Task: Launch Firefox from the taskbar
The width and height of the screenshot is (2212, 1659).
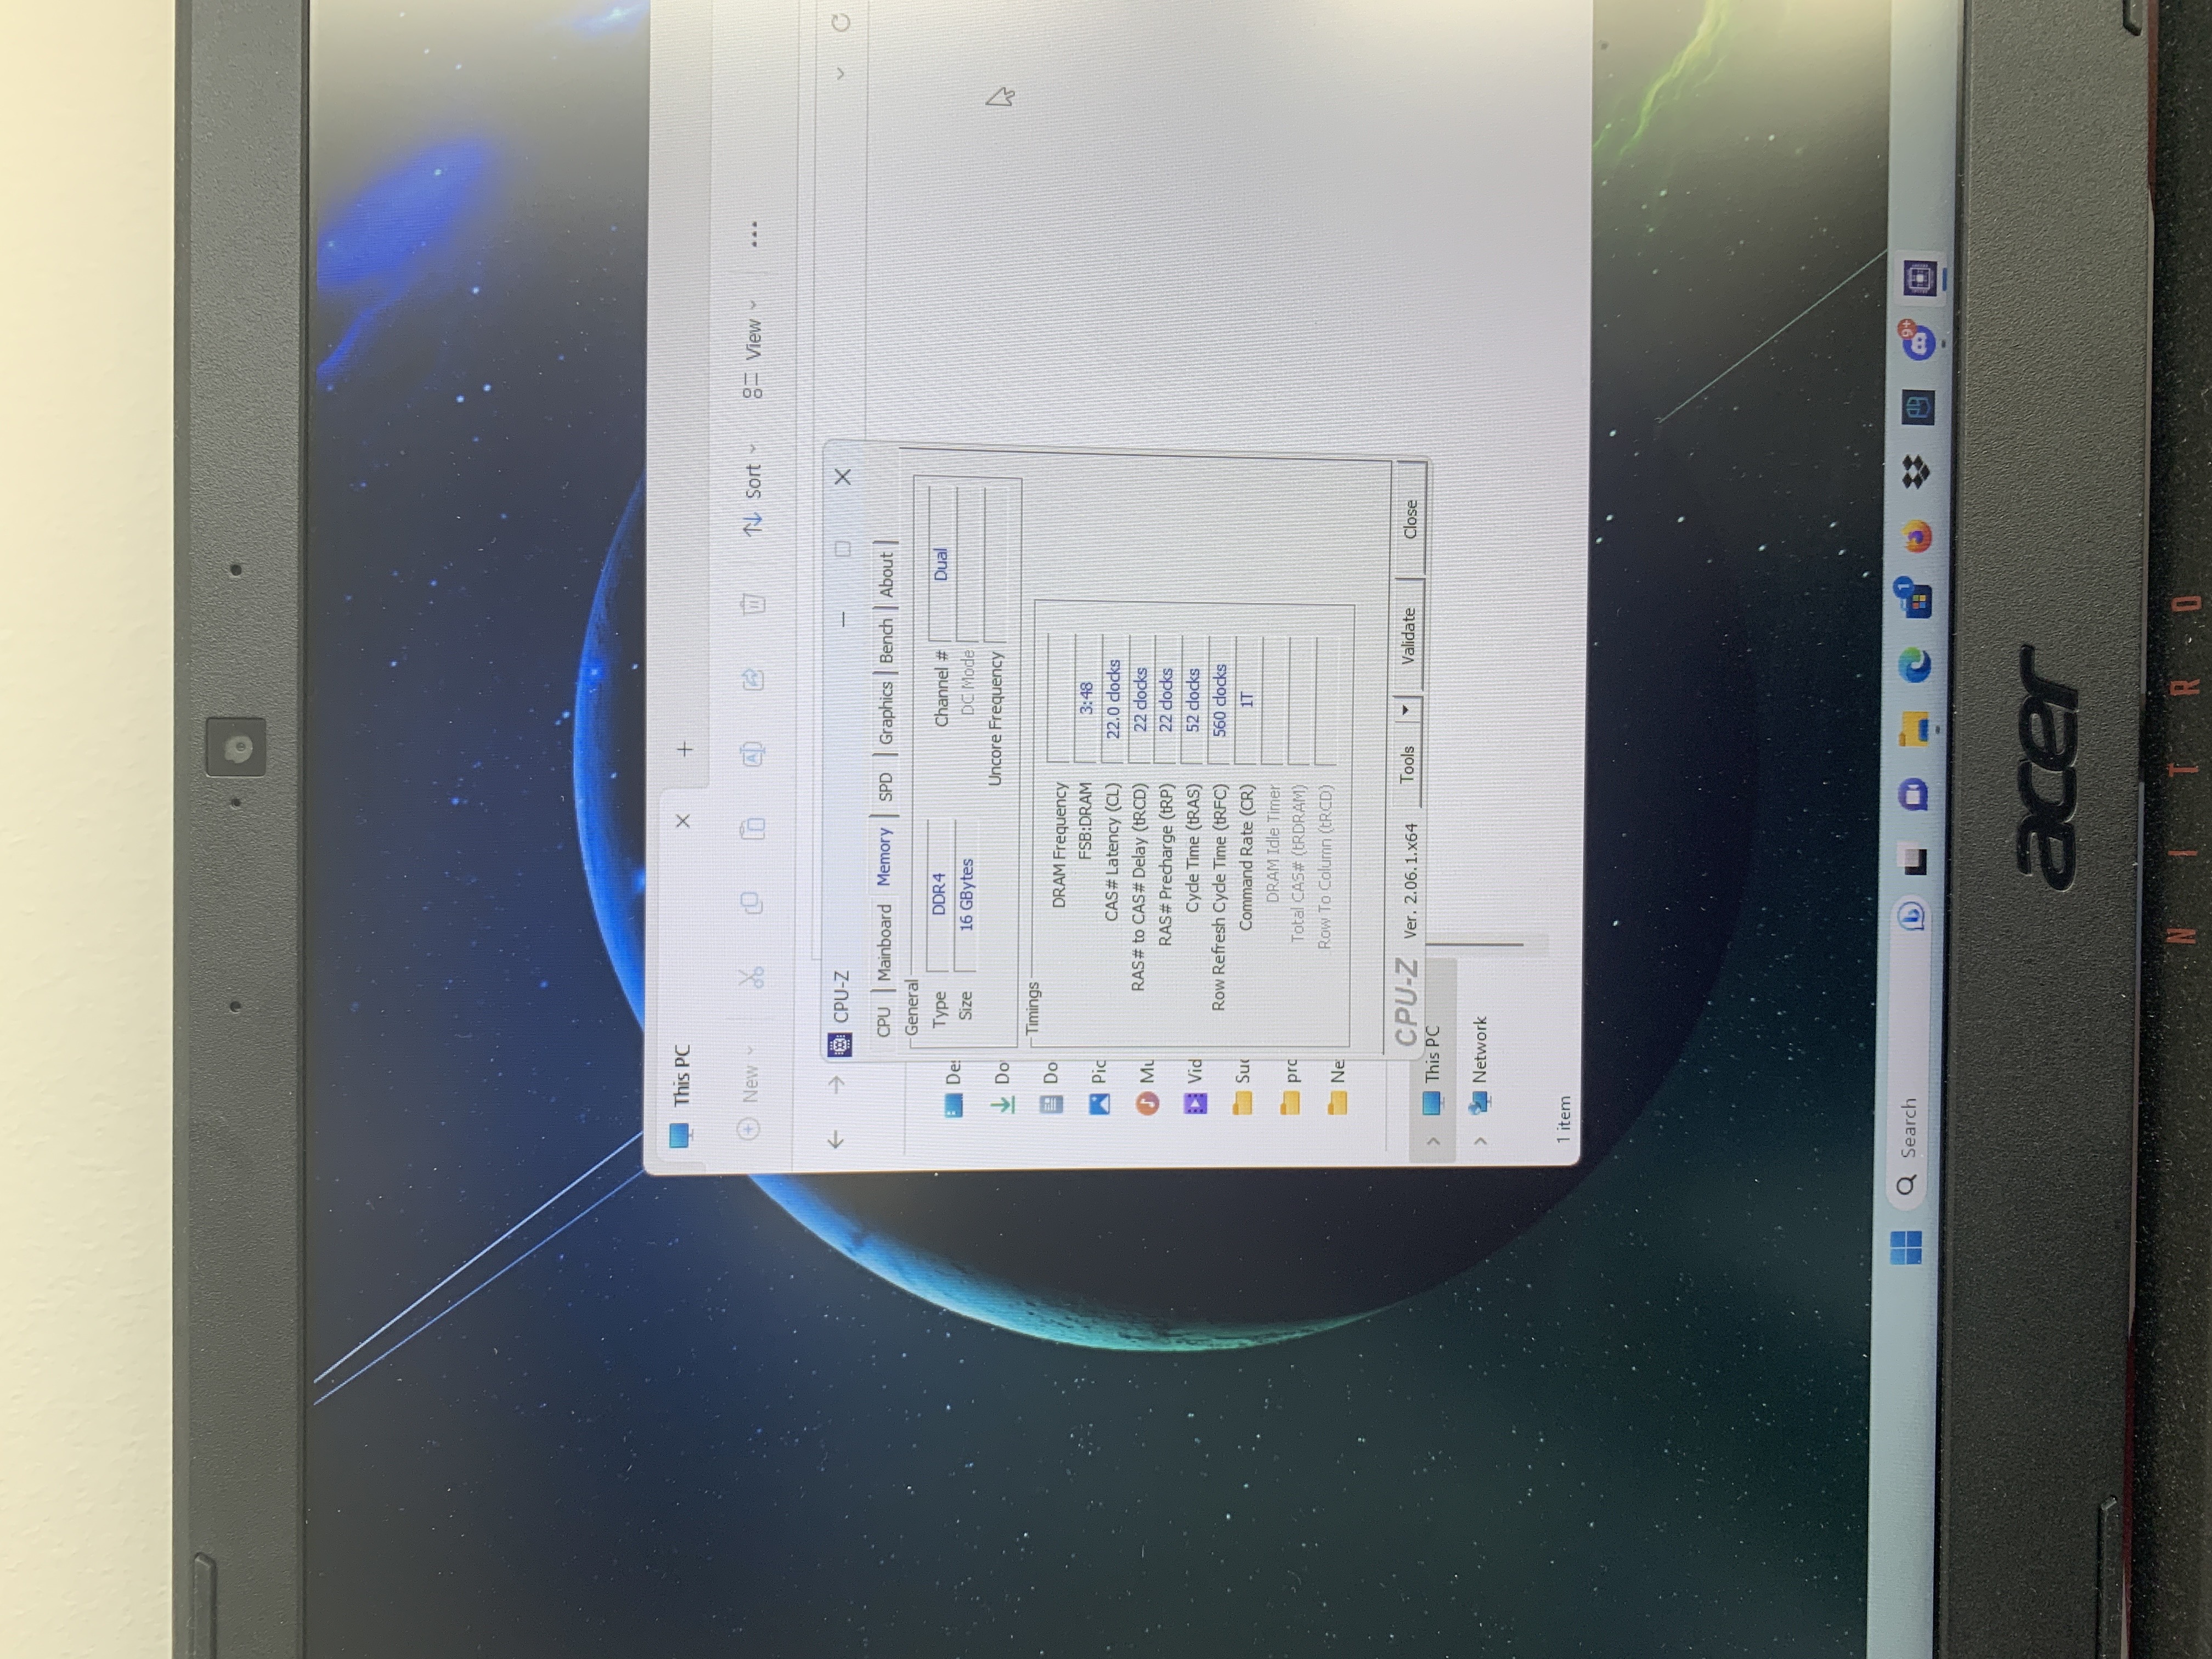Action: point(1916,536)
